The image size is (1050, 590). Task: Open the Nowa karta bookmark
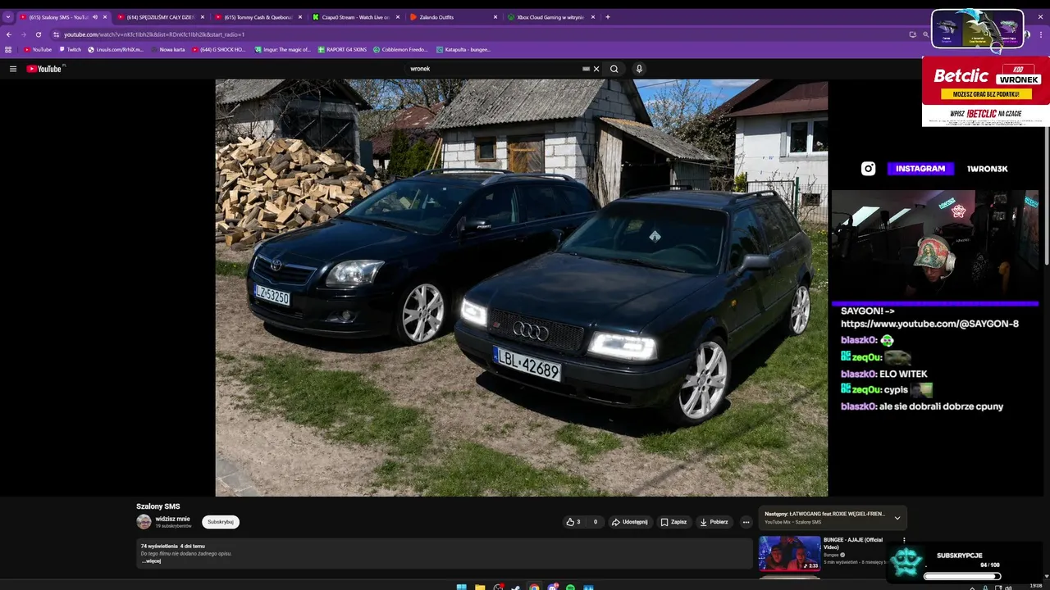167,49
